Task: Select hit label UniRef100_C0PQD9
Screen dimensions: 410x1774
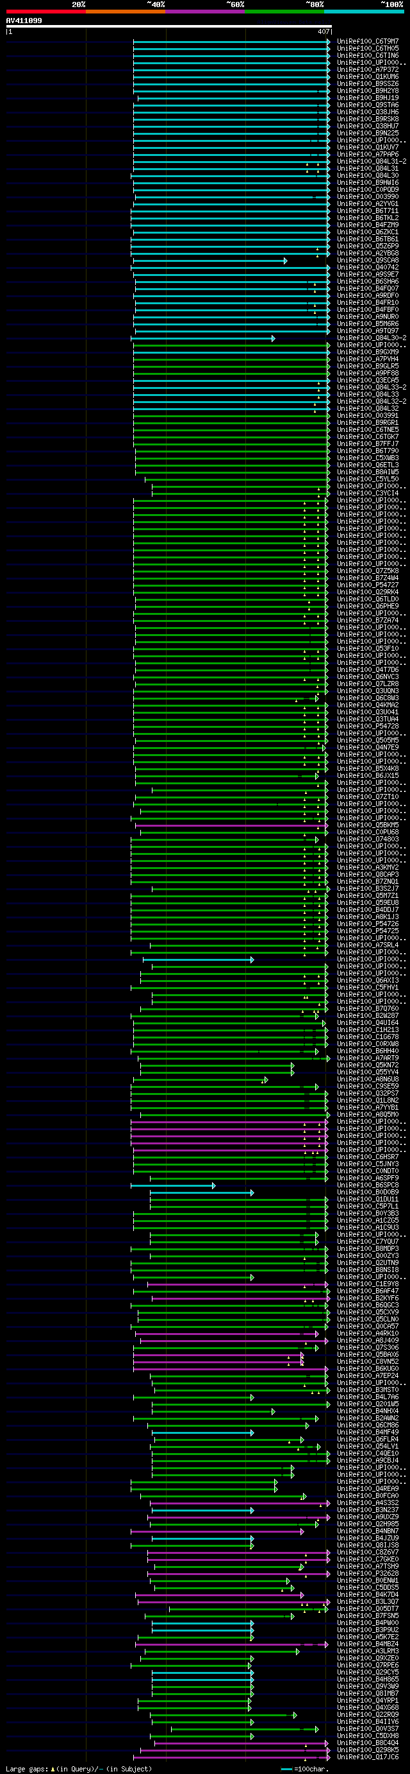Action: click(367, 189)
